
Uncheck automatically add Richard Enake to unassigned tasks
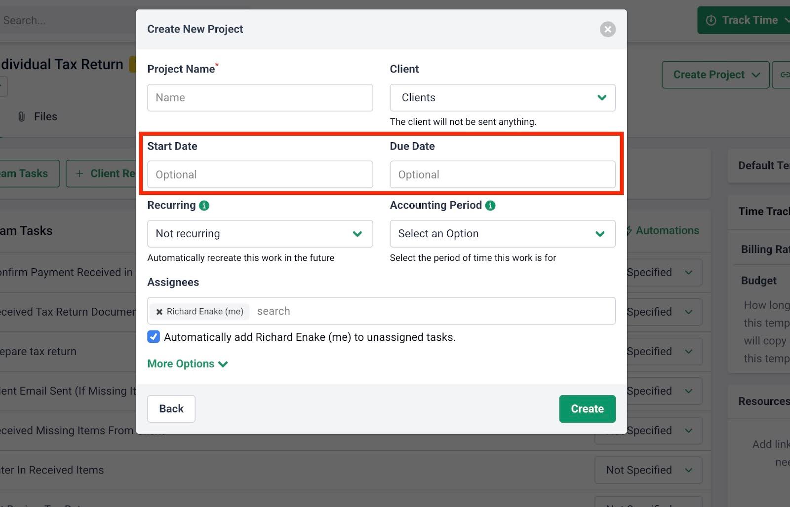[154, 336]
